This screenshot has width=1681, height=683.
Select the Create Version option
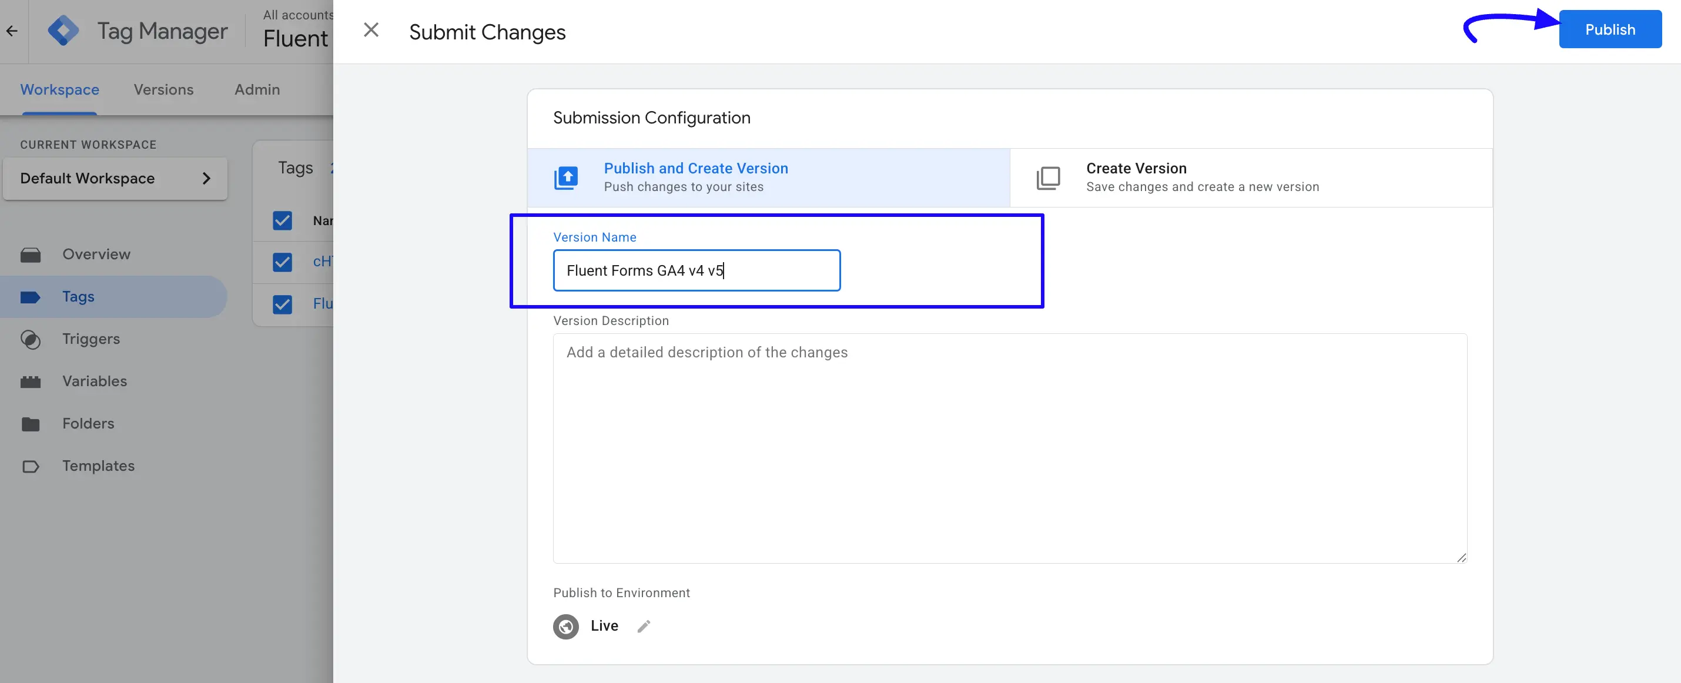(x=1250, y=178)
